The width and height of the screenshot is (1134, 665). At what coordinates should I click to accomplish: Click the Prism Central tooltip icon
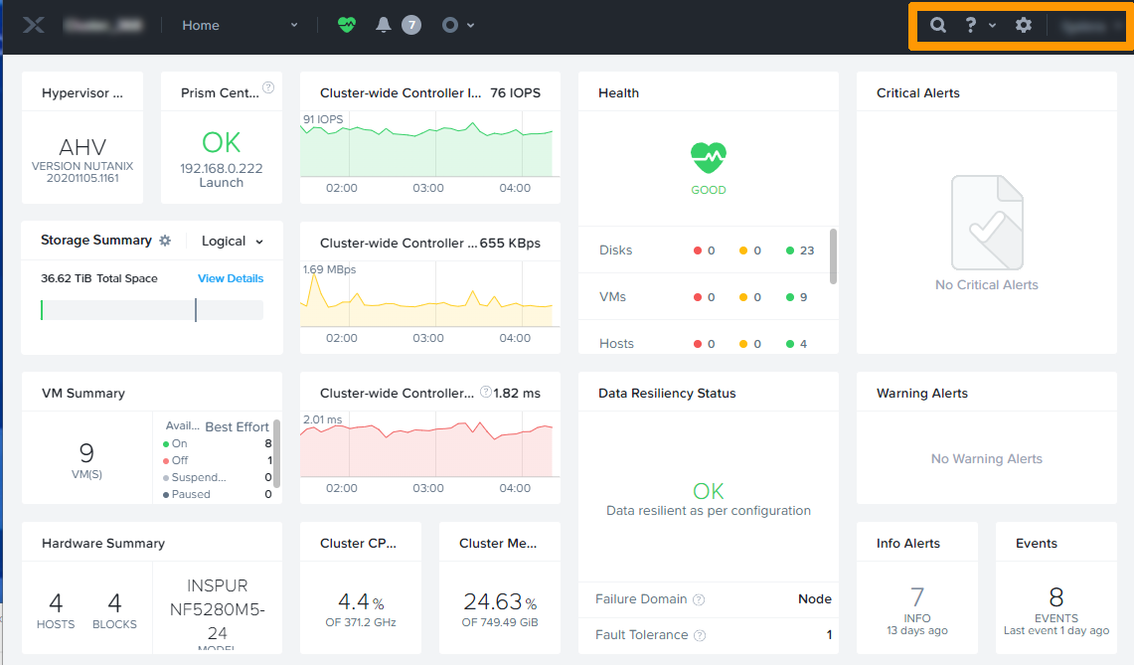coord(267,88)
